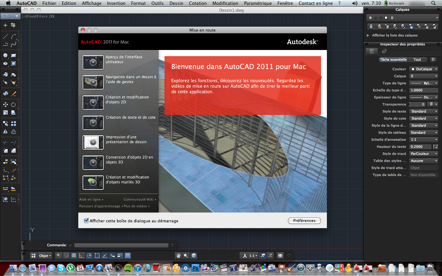
Task: Toggle Object snap in the status bar
Action: tap(97, 255)
